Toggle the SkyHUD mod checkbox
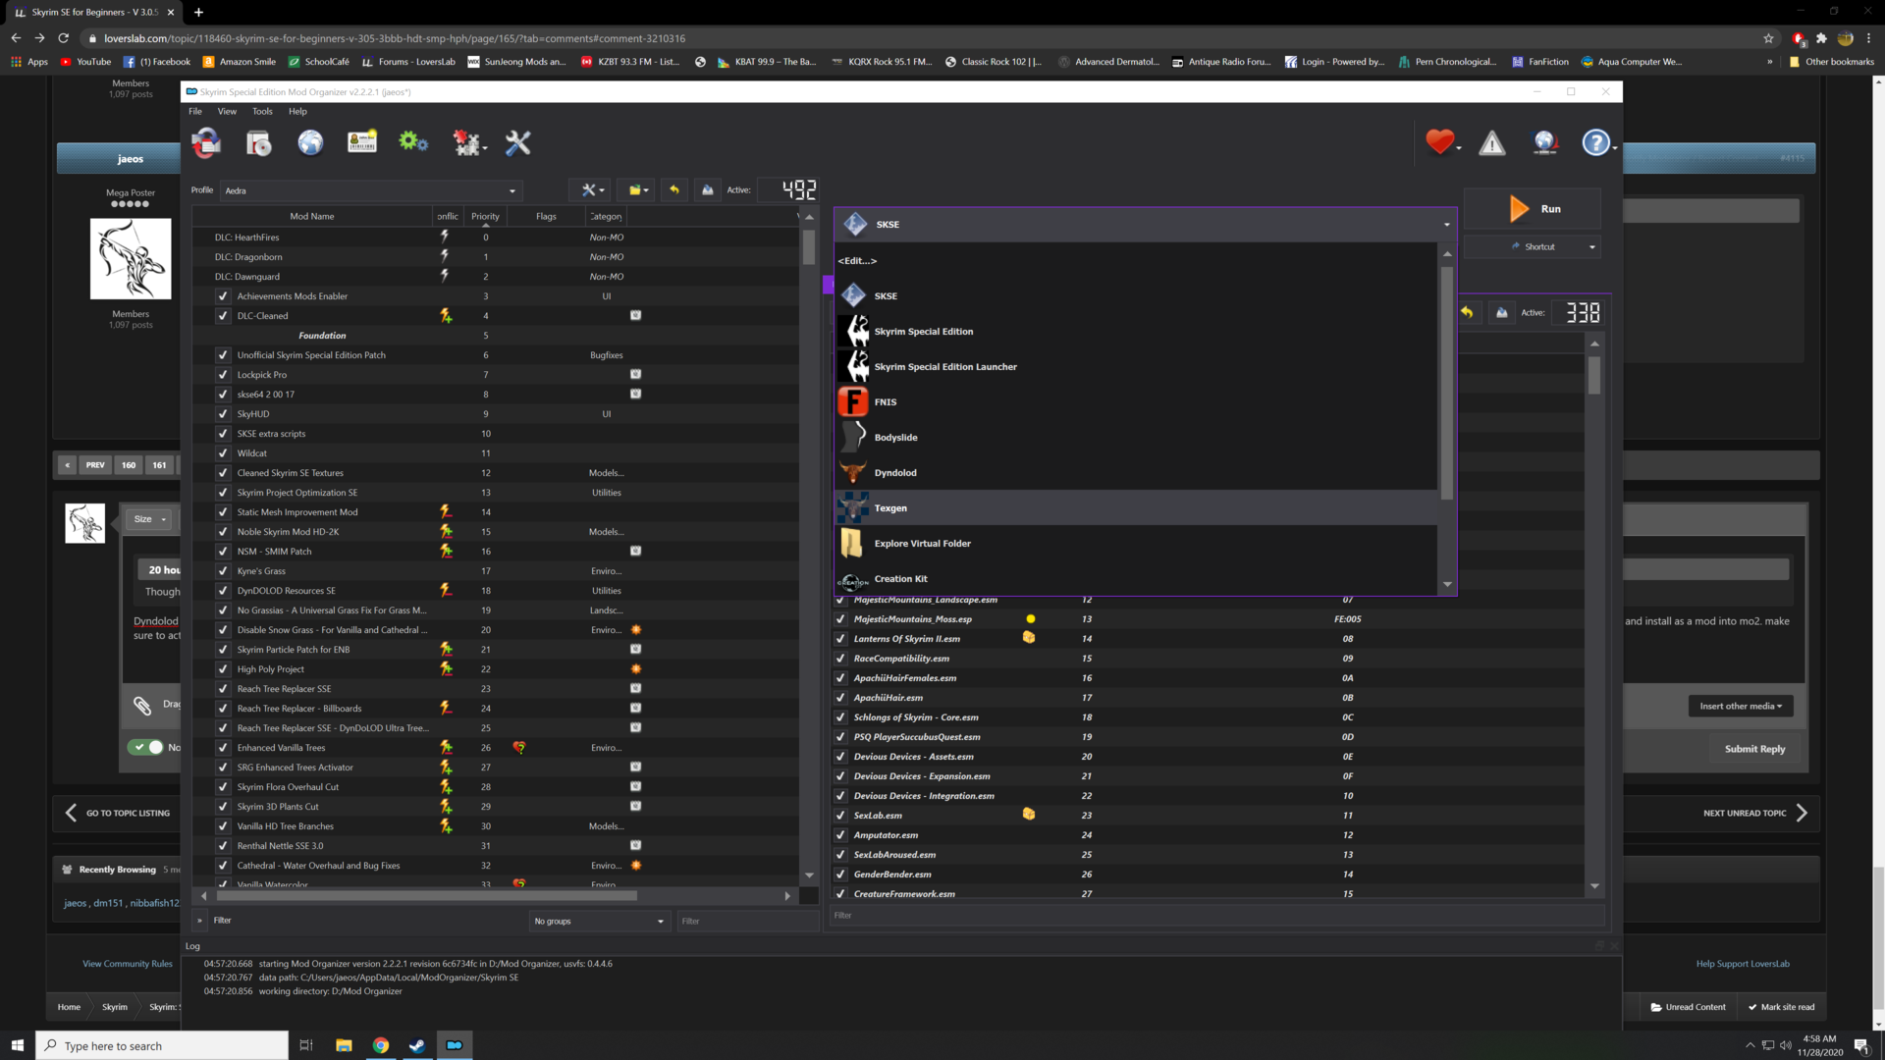The width and height of the screenshot is (1885, 1060). point(223,414)
